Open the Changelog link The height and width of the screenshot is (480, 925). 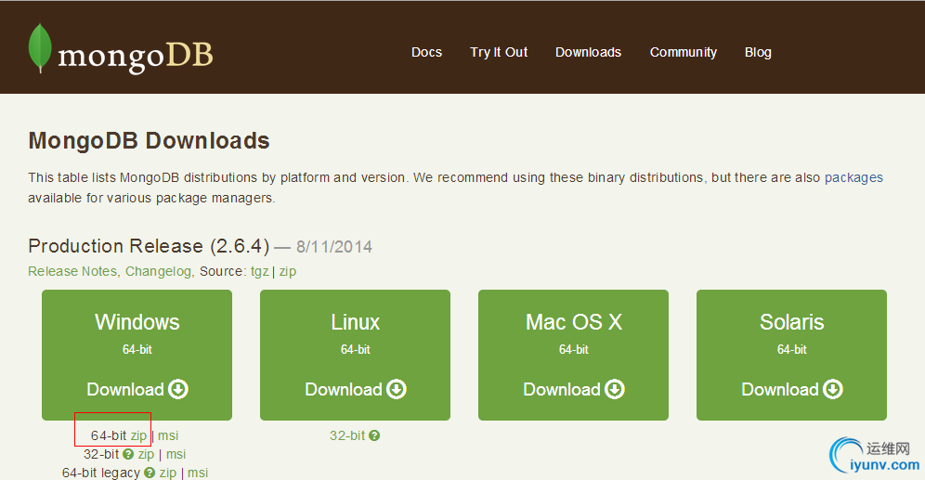tap(158, 271)
